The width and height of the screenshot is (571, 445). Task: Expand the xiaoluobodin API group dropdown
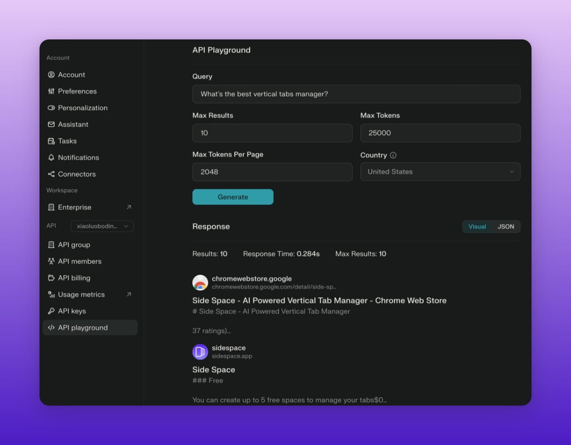click(x=102, y=226)
